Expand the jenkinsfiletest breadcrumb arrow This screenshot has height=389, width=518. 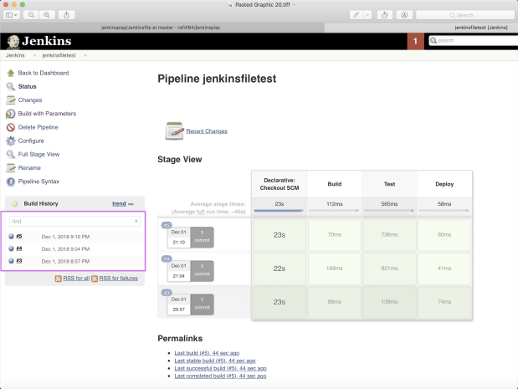coord(85,55)
